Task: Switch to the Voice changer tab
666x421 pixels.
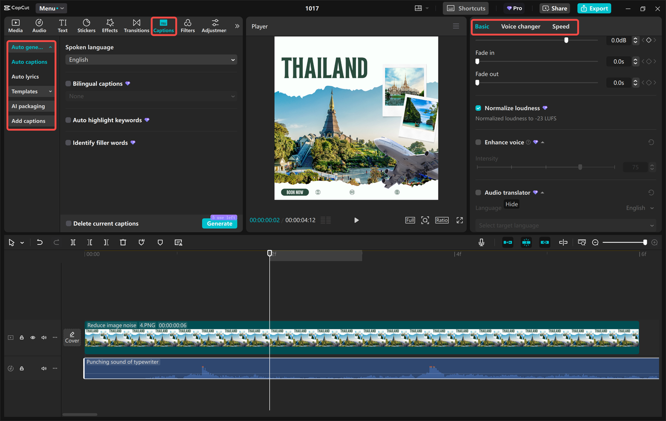Action: [521, 26]
